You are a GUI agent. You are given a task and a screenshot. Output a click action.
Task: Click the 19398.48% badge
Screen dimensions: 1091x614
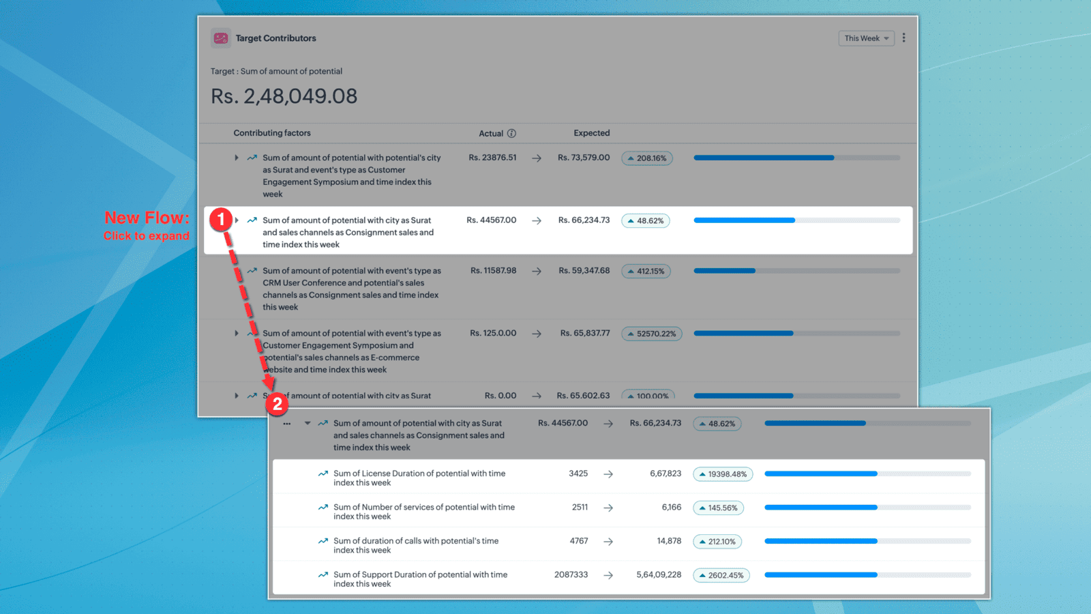pyautogui.click(x=723, y=474)
